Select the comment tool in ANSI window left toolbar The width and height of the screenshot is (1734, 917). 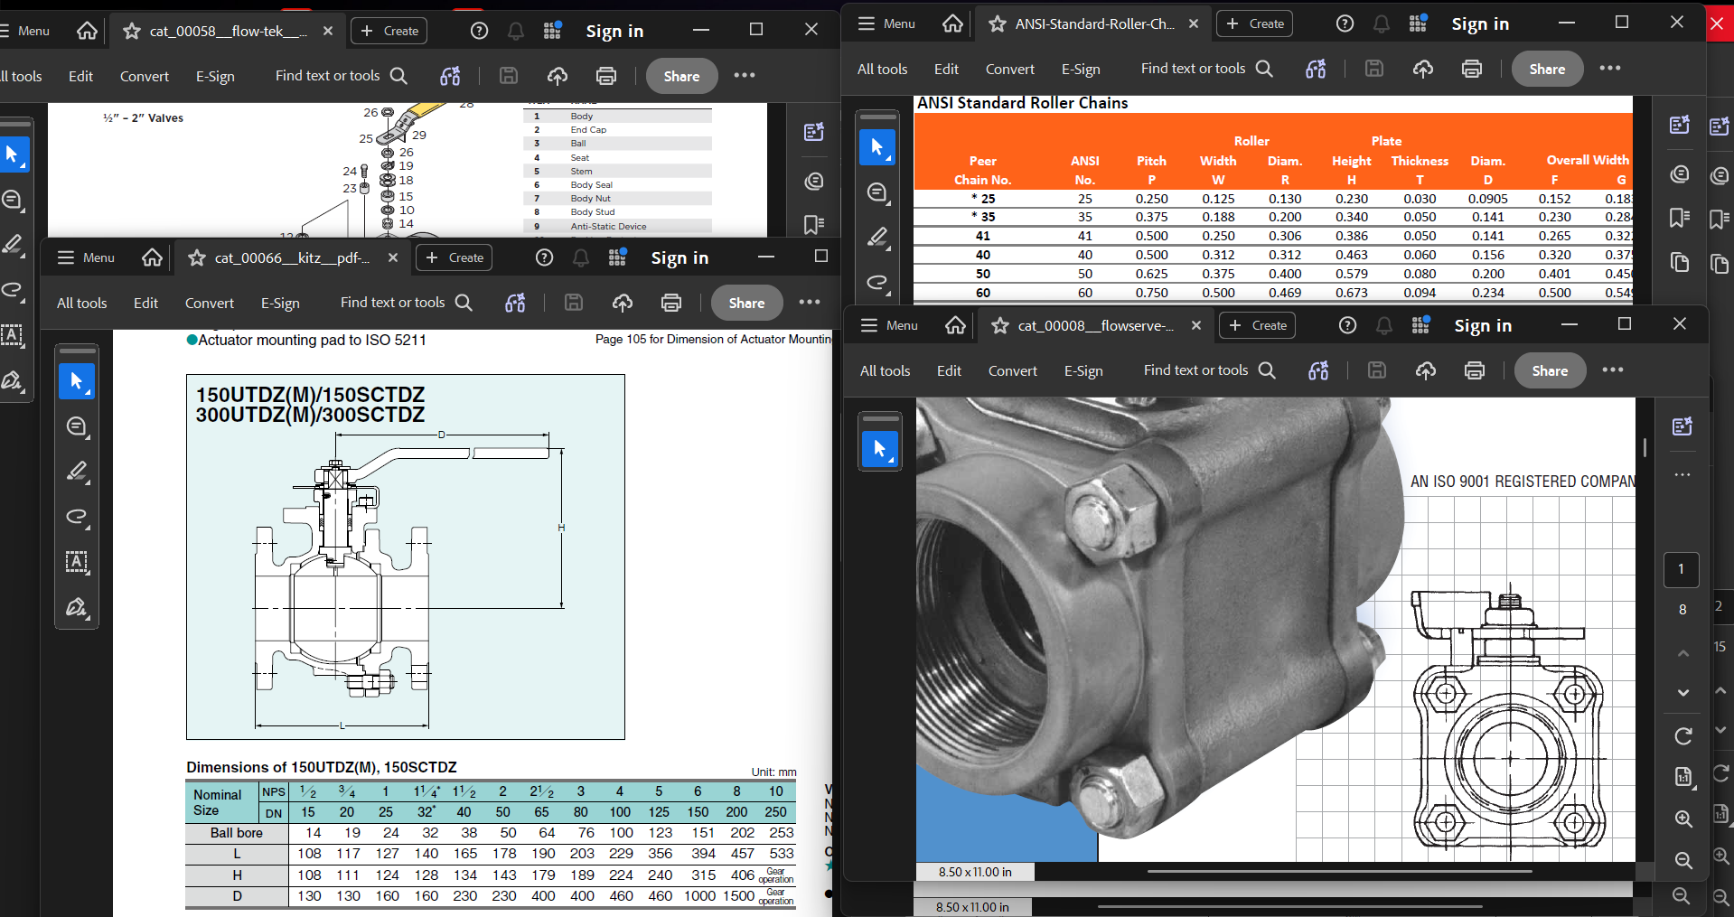[877, 192]
